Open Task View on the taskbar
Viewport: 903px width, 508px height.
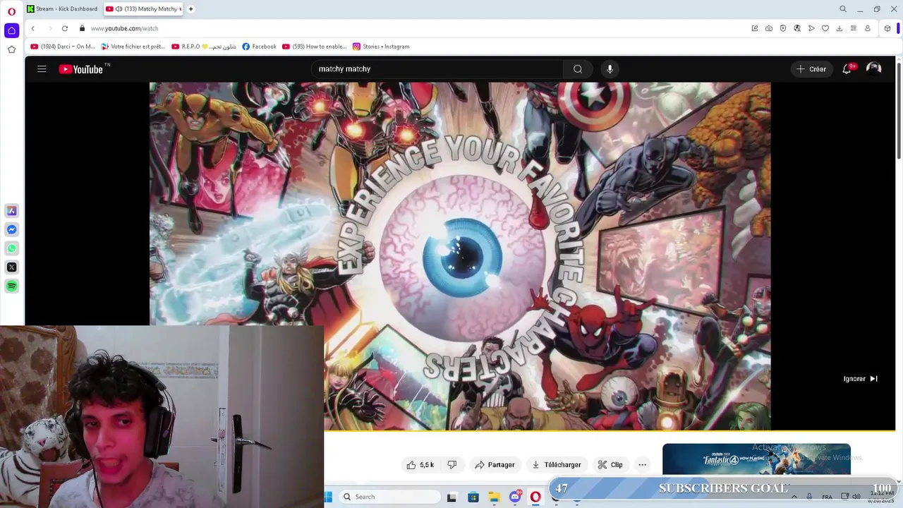[x=451, y=497]
